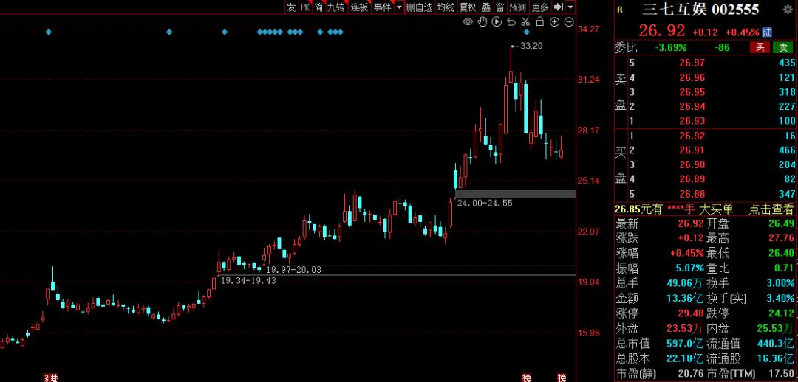The image size is (798, 382).
Task: Click 删自选 to remove from watchlist
Action: [420, 7]
